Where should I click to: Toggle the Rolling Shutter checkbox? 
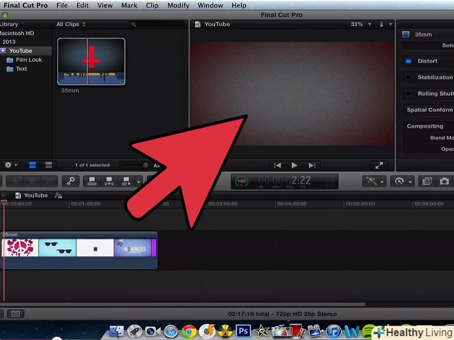tap(408, 93)
